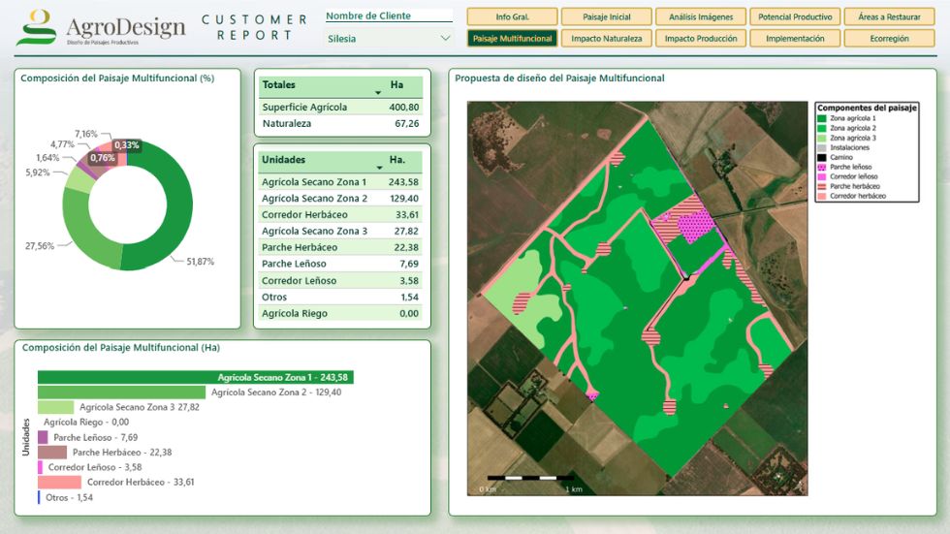950x534 pixels.
Task: Switch to Paisaje Inicial tab
Action: click(x=607, y=16)
